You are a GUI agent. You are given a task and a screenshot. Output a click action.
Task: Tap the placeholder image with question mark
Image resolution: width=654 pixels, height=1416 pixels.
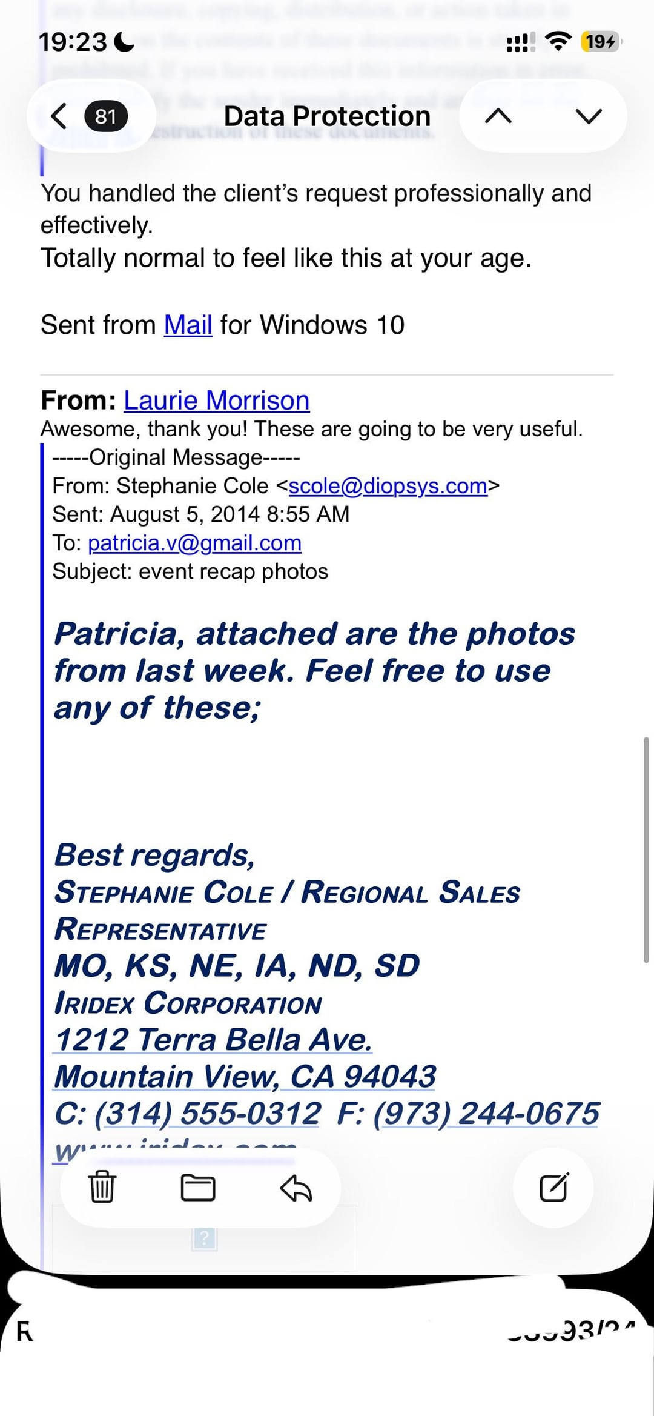click(x=205, y=1238)
